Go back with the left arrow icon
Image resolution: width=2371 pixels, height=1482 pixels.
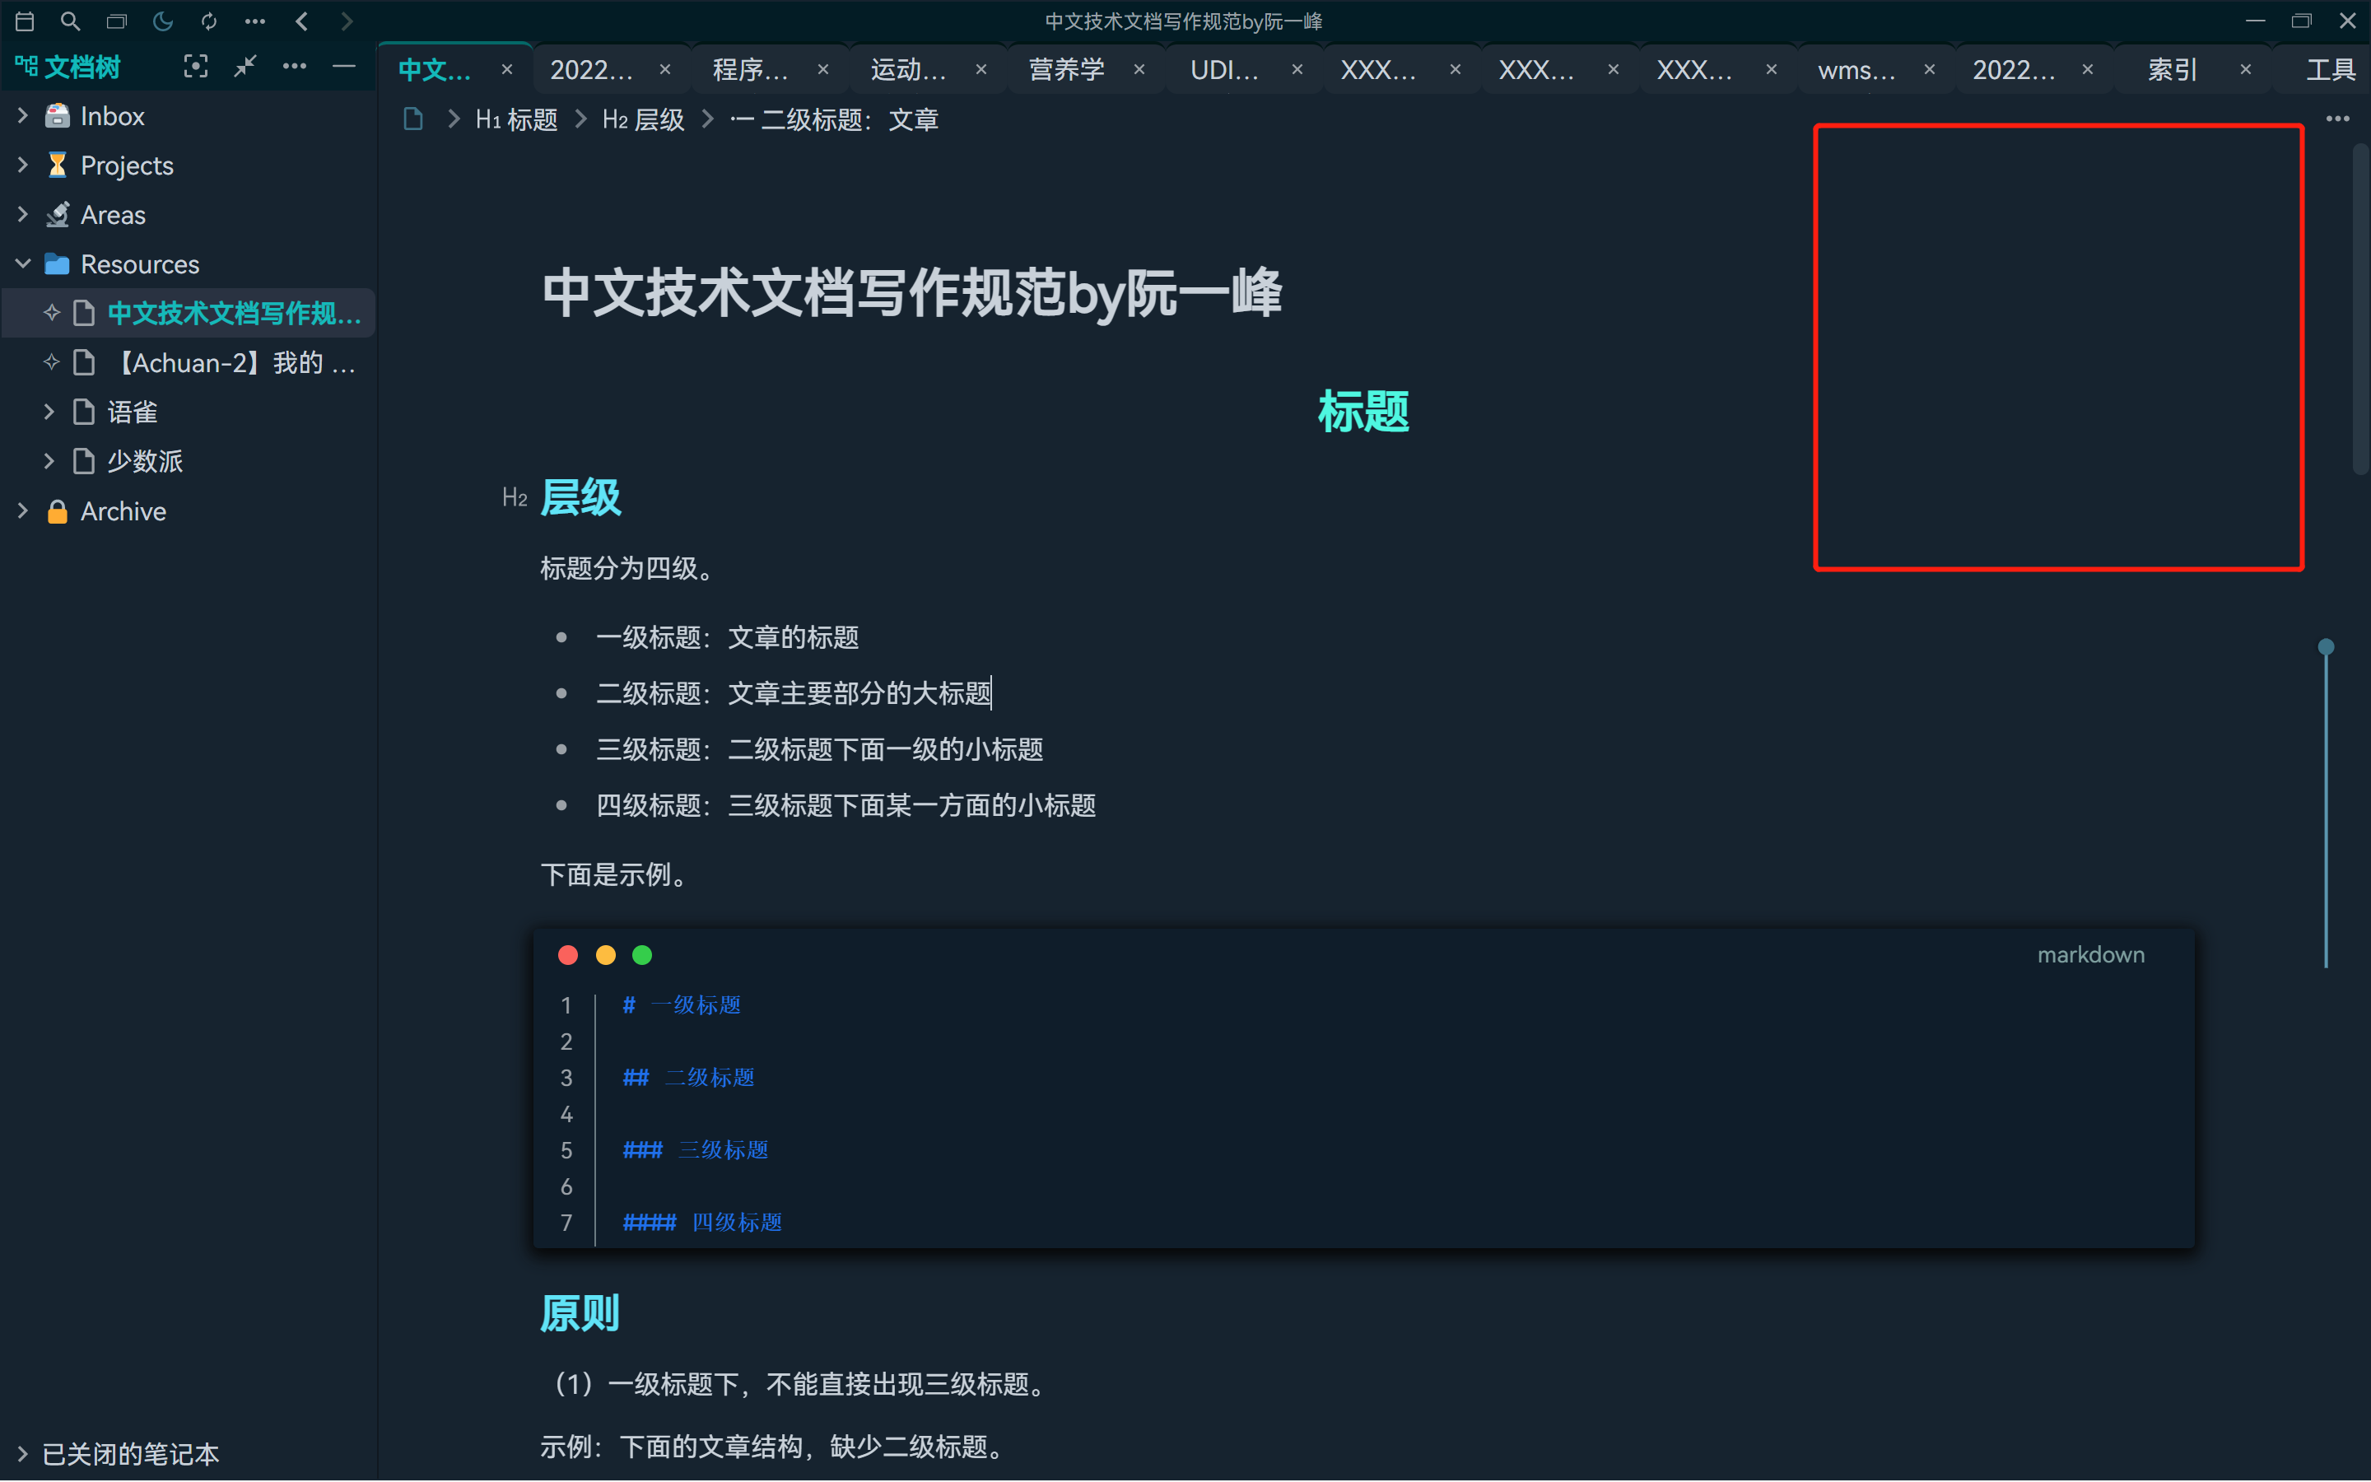coord(302,21)
